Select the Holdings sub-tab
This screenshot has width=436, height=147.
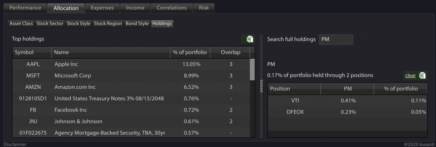pos(162,23)
